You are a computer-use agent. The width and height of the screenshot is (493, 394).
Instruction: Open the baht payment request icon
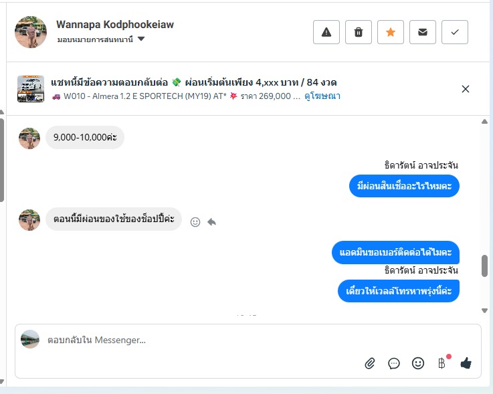point(441,363)
